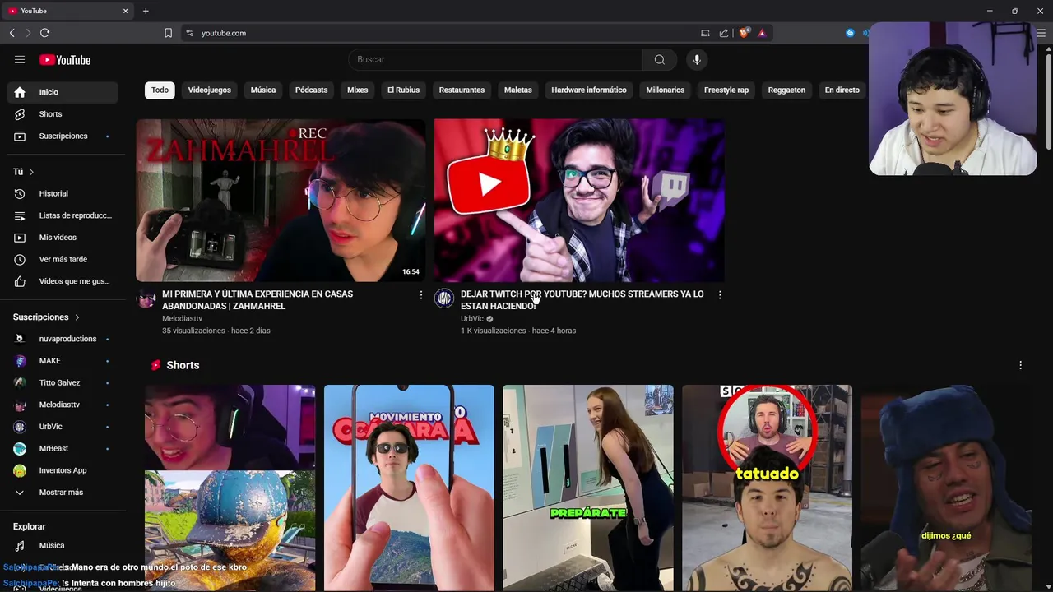Screen dimensions: 1053x592
Task: Expand Mostrar más in subscriptions list
Action: click(63, 493)
